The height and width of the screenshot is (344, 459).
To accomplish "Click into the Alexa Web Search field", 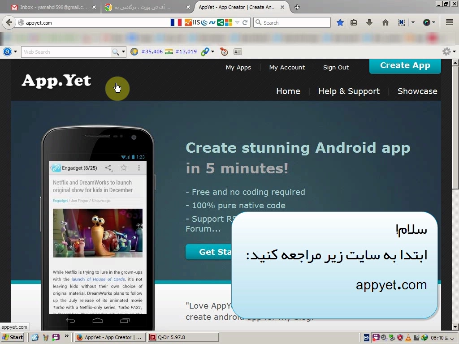I will (67, 52).
